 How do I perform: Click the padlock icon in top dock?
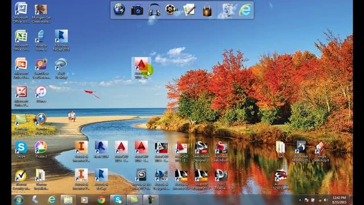207,10
